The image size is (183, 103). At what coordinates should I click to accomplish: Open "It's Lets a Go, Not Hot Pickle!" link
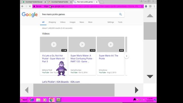53,59
